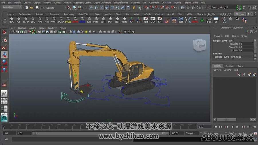The image size is (258, 145).
Task: Click the Hist shelf icon
Action: tap(146, 20)
